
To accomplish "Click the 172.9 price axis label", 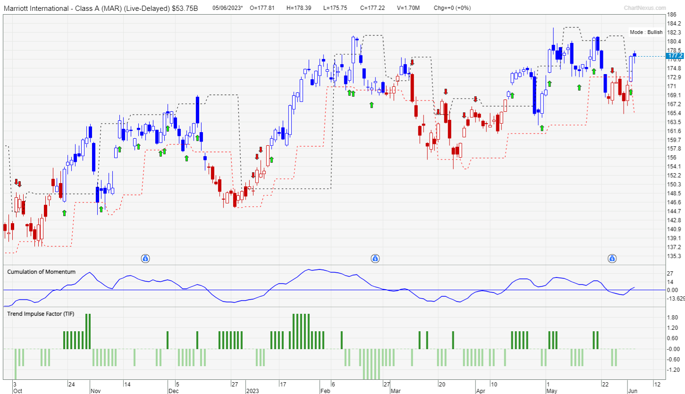I will click(674, 77).
